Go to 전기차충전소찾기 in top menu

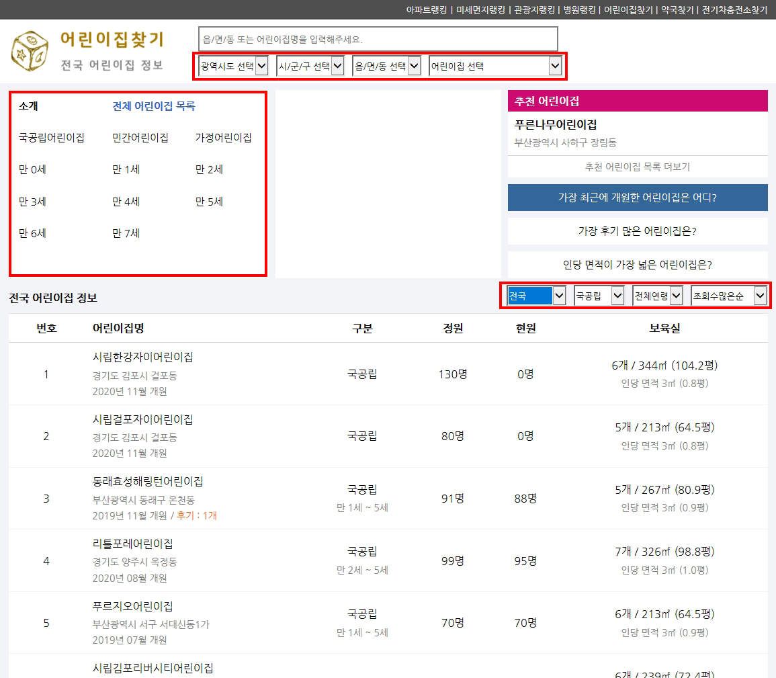pos(734,10)
